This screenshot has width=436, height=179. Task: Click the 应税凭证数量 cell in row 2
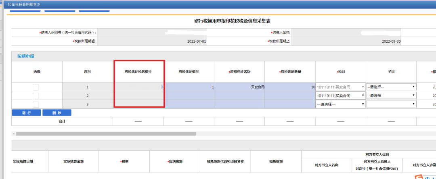[290, 96]
